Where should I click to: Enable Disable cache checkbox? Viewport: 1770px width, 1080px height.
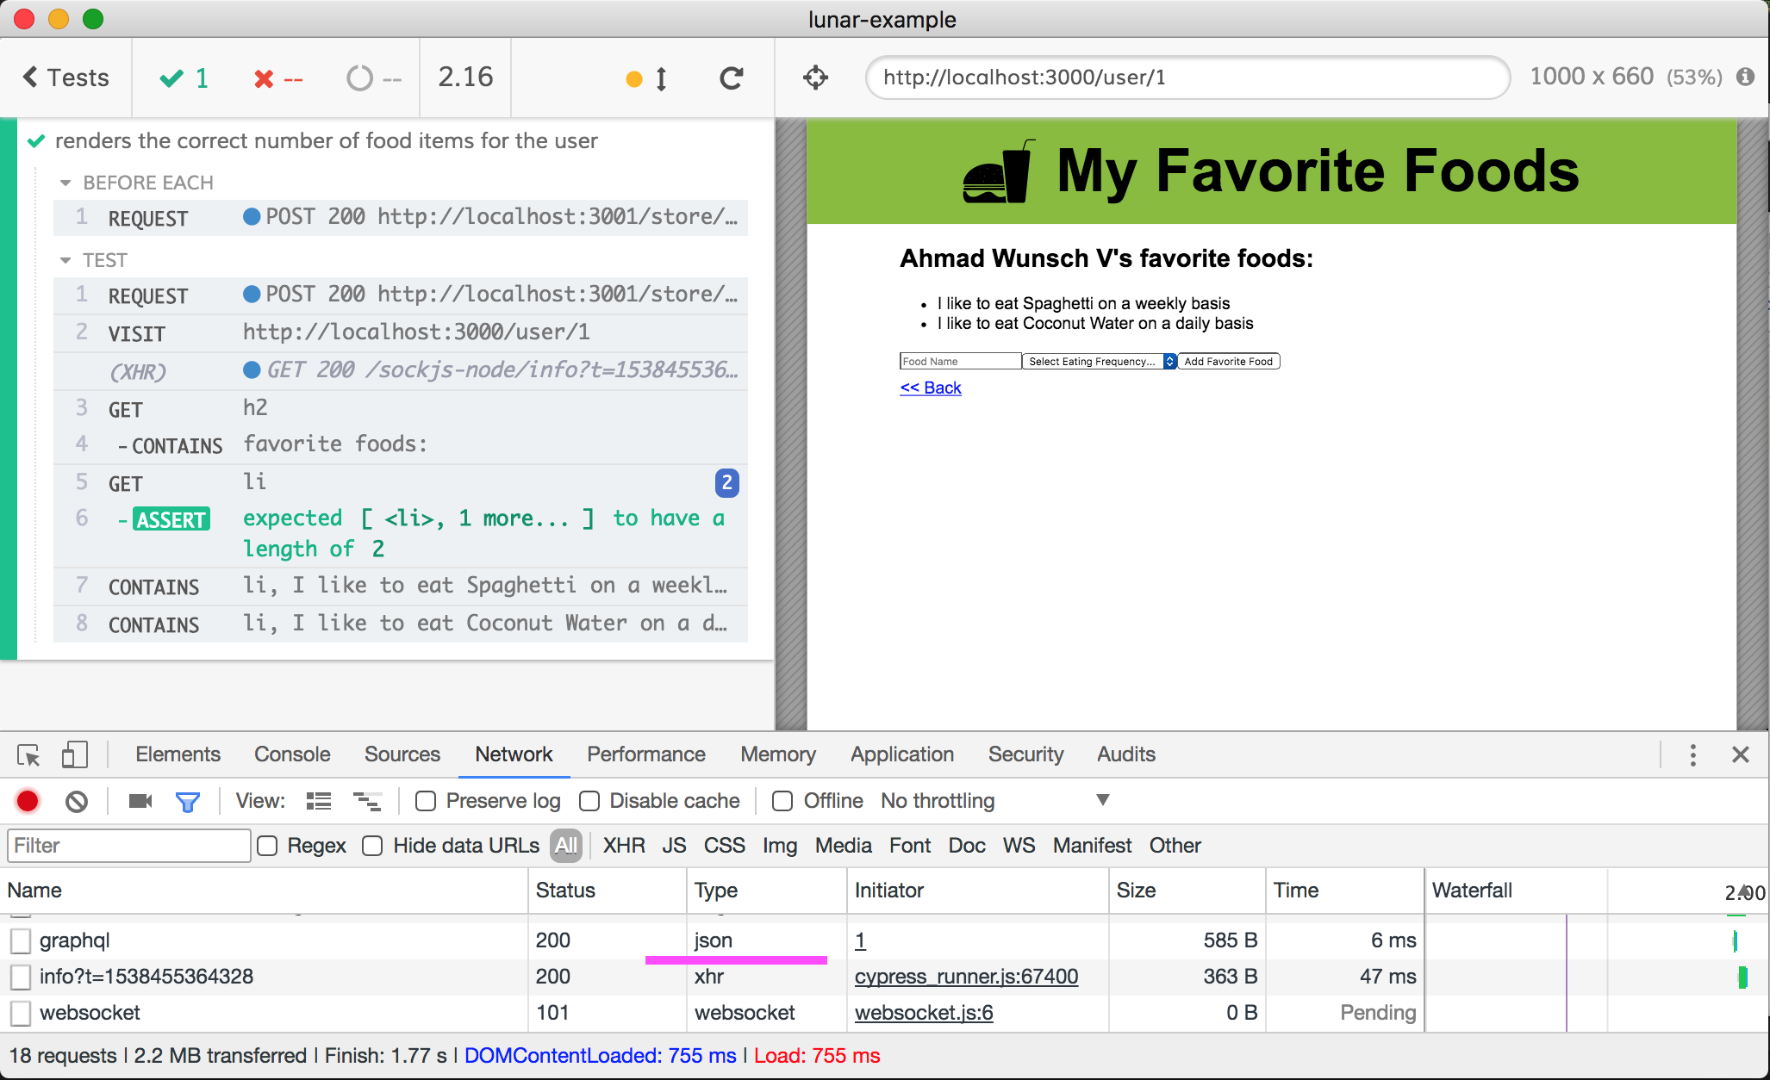coord(589,802)
